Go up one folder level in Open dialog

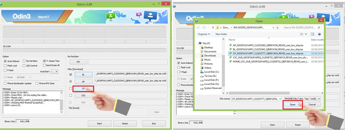click(212, 28)
